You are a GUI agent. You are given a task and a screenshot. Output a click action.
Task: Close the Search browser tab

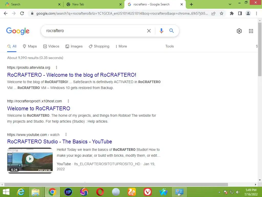(59, 5)
